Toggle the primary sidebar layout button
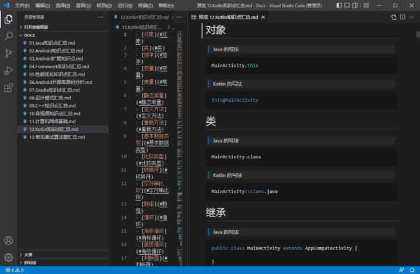Screen dimensions: 420x274 (x=338, y=5)
